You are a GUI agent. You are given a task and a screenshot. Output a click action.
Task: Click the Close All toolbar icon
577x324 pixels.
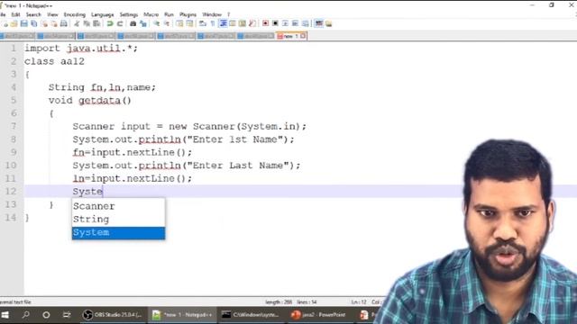pos(54,24)
